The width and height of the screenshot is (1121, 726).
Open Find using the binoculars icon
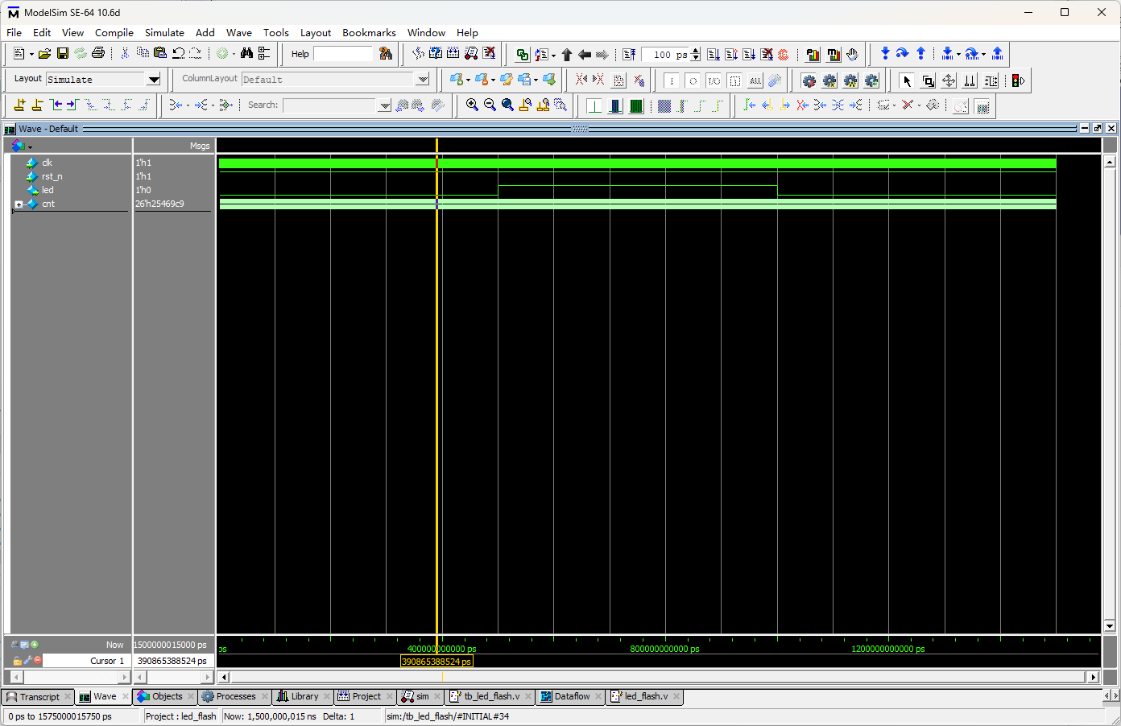246,53
